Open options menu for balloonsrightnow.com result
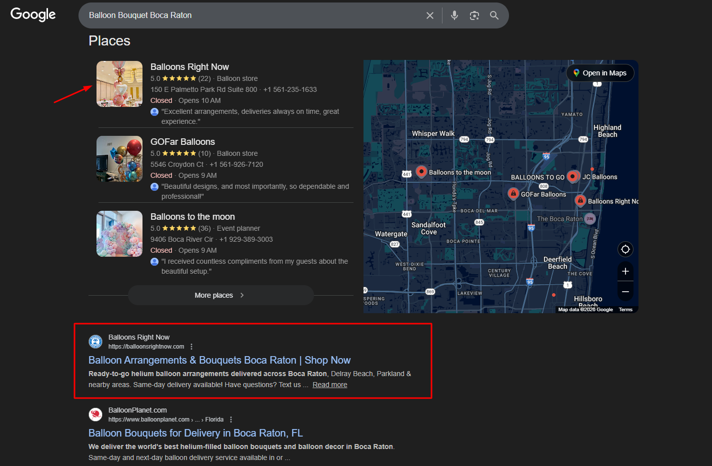The width and height of the screenshot is (712, 466). click(x=191, y=347)
